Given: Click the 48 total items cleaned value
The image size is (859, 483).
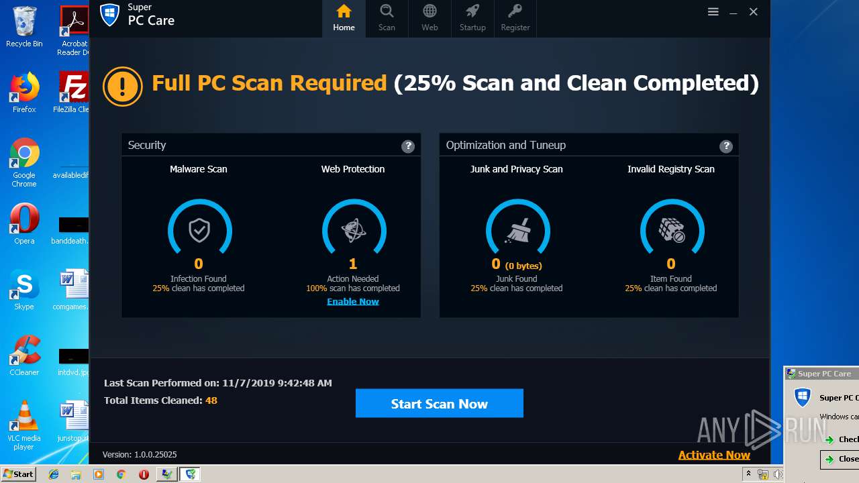Looking at the screenshot, I should 211,400.
